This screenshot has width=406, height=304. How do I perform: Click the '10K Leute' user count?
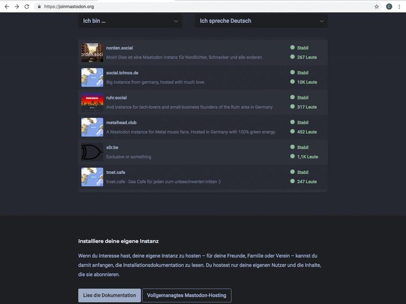click(x=307, y=82)
